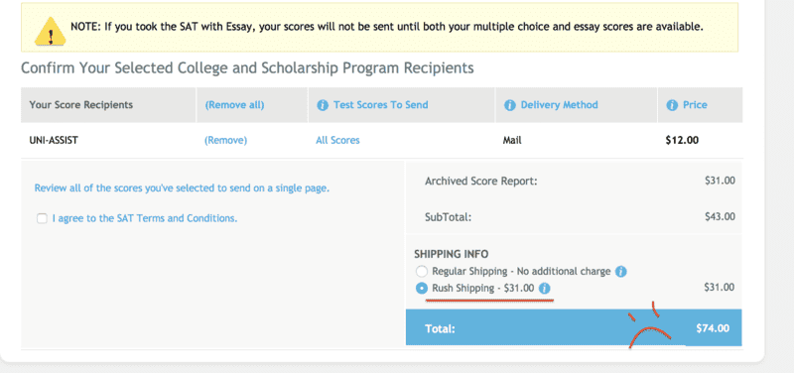
Task: Click the info icon next to Regular Shipping
Action: pyautogui.click(x=621, y=272)
